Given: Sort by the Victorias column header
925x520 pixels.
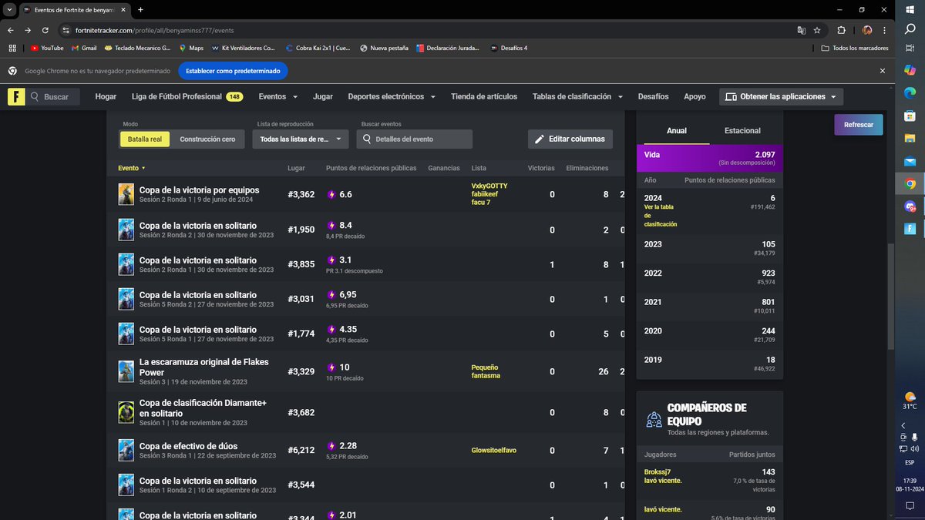Looking at the screenshot, I should (x=541, y=168).
